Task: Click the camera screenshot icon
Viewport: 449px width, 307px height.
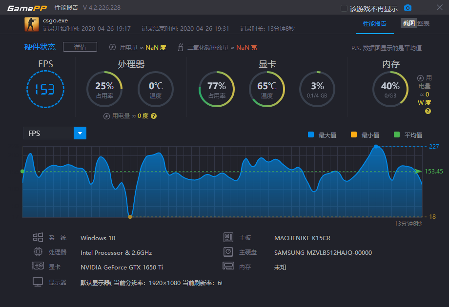Action: tap(408, 8)
